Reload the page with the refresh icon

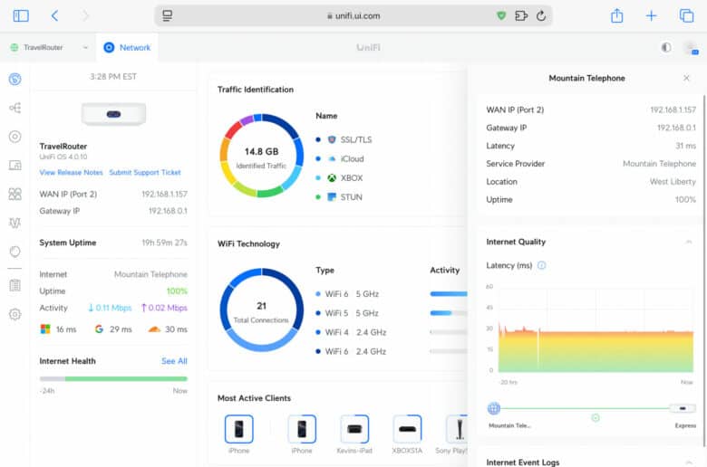click(x=541, y=15)
